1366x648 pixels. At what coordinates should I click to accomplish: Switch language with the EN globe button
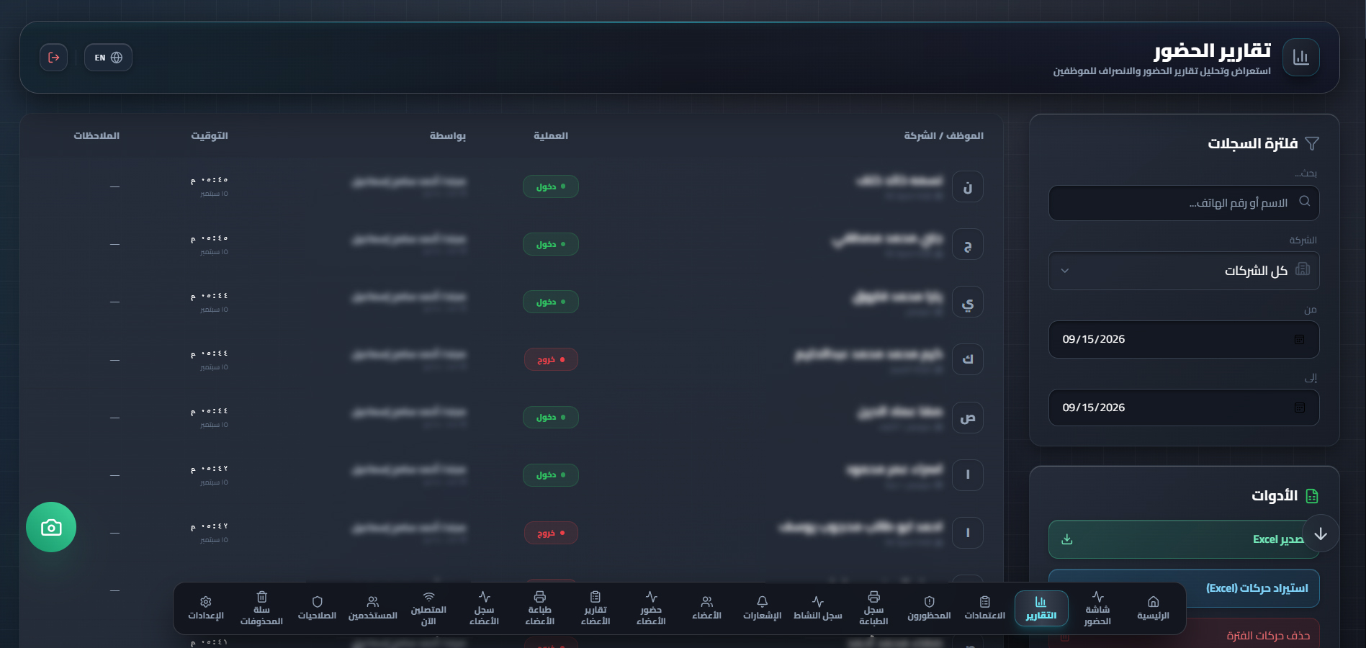tap(108, 58)
